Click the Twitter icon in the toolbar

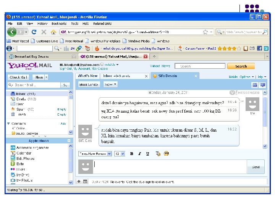(266, 48)
